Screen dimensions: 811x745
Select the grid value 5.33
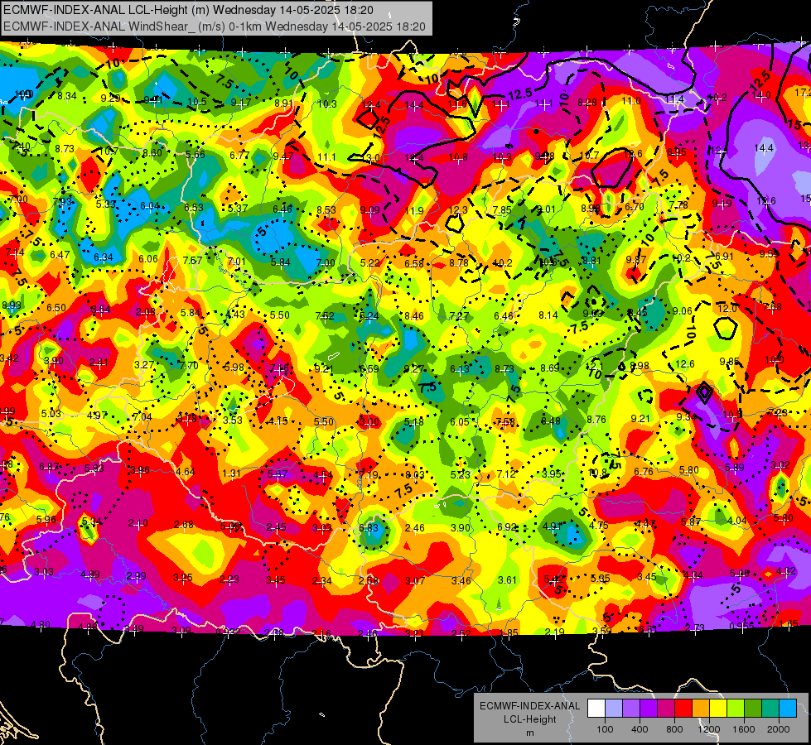coord(105,204)
